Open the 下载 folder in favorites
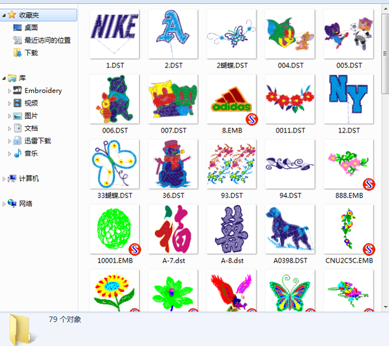Image resolution: width=389 pixels, height=346 pixels. coord(31,53)
